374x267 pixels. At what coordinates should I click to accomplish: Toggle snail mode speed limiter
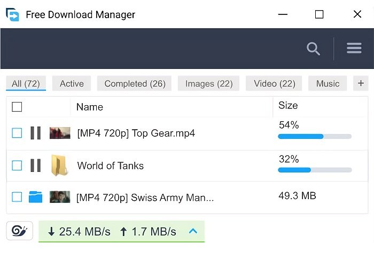pos(20,231)
